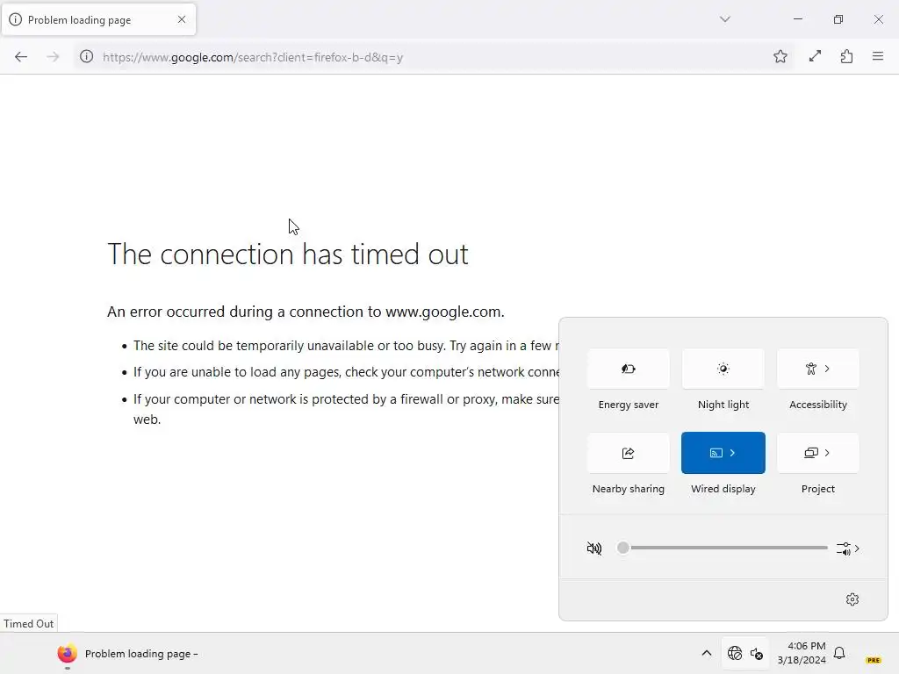Open the Extensions puzzle icon
This screenshot has width=899, height=674.
[846, 57]
